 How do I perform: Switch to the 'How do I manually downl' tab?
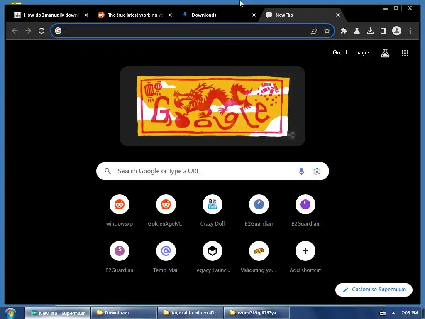point(51,15)
